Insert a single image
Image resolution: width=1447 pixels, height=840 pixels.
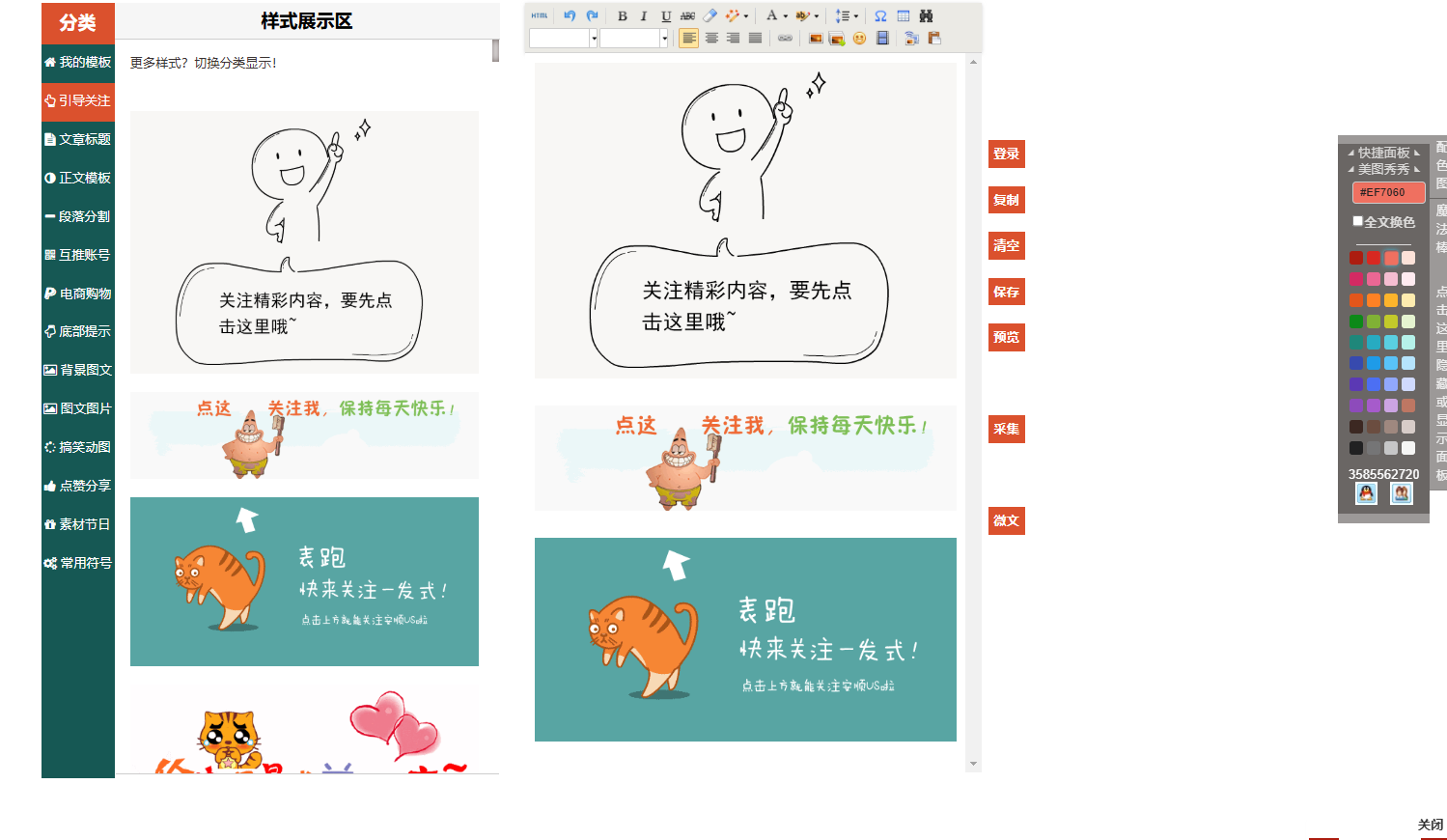816,38
